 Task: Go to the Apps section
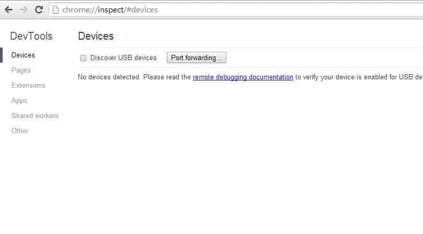point(19,101)
